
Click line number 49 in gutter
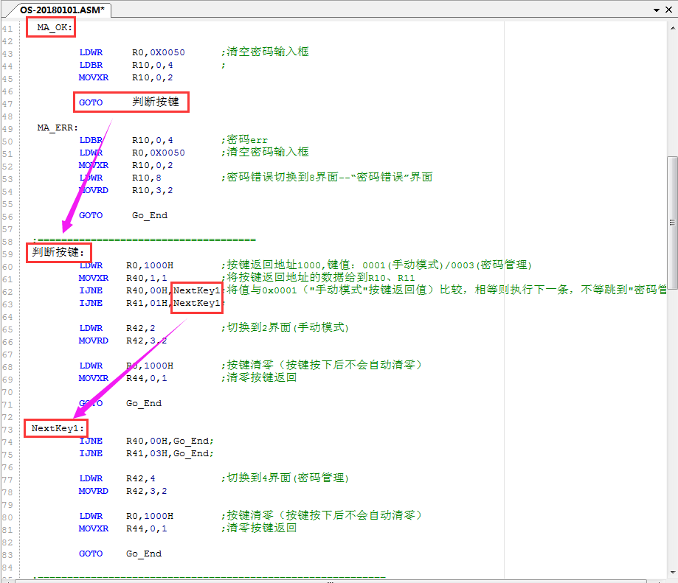(x=7, y=129)
